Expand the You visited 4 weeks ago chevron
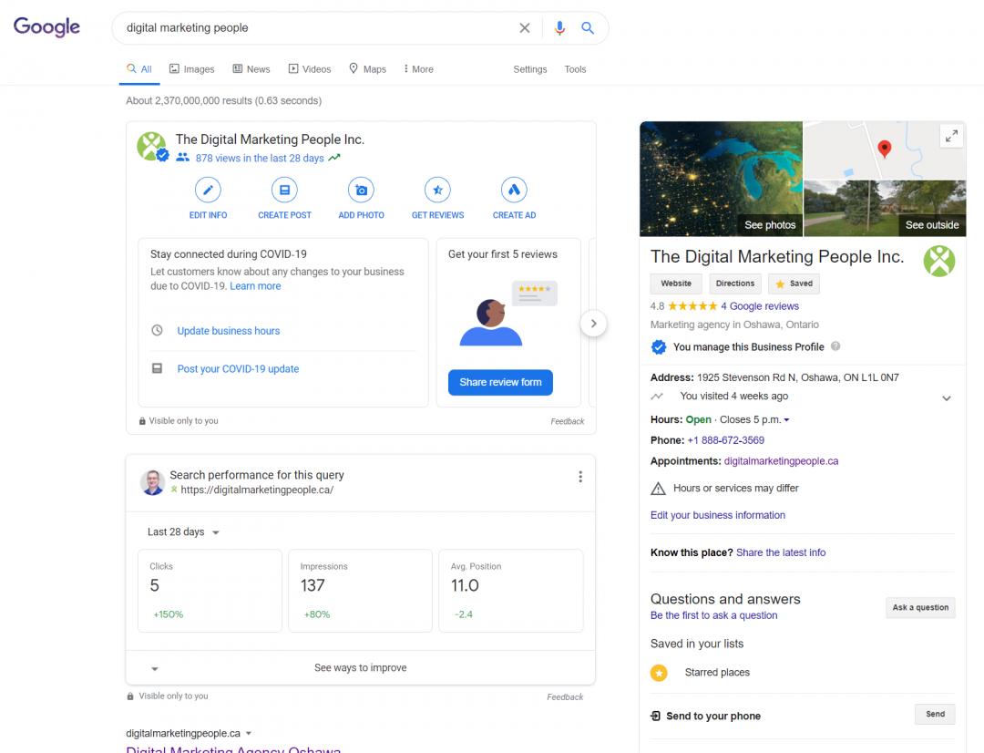984x753 pixels. (x=947, y=398)
